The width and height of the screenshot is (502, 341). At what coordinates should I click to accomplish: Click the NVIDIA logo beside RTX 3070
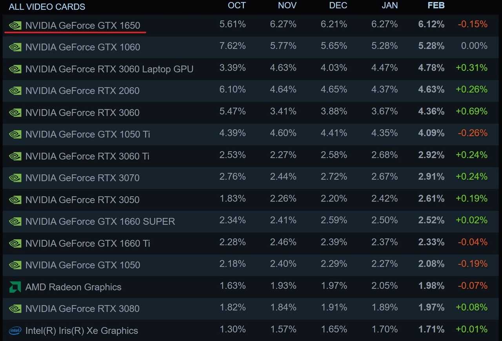click(x=15, y=178)
